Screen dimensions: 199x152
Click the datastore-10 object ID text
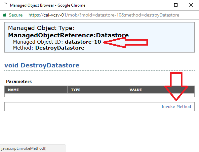tap(83, 42)
